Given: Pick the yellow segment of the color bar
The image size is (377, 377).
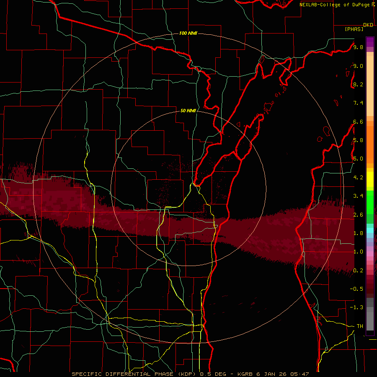Looking at the screenshot, I should [x=370, y=179].
